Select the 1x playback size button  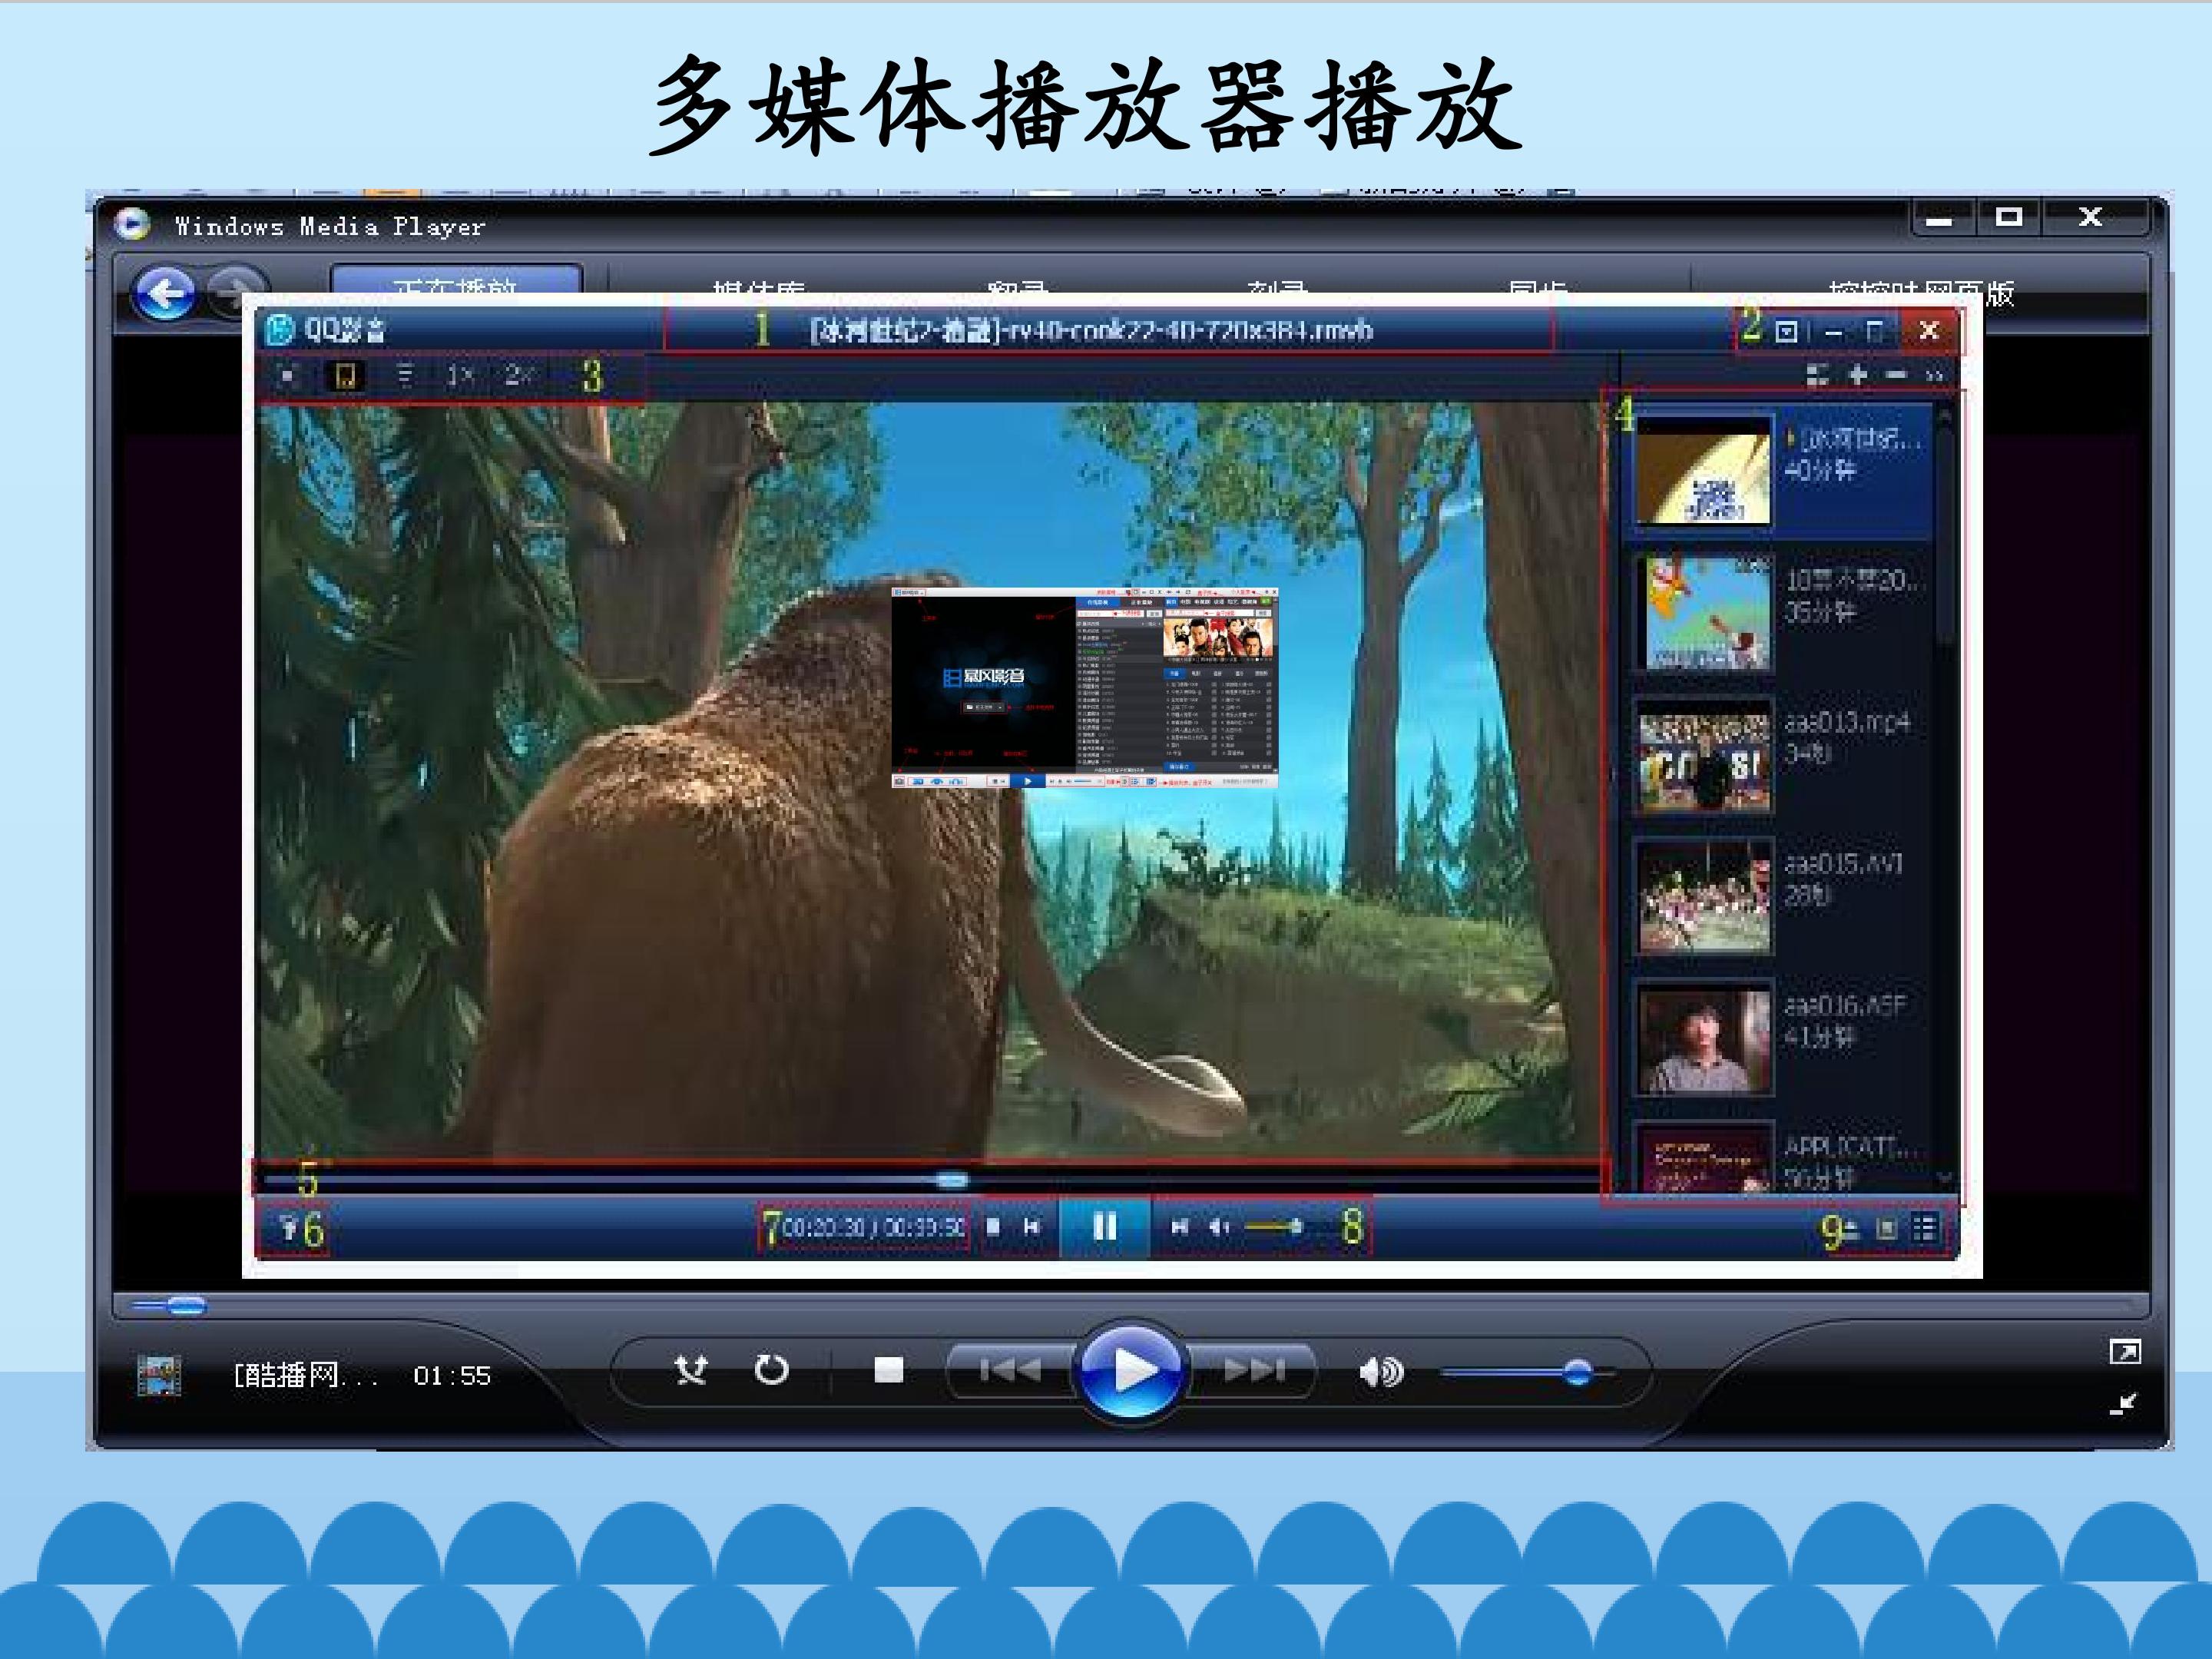460,375
